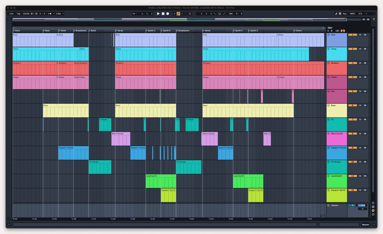
Task: Deactivate the Pan track activator button
Action: [x=353, y=91]
